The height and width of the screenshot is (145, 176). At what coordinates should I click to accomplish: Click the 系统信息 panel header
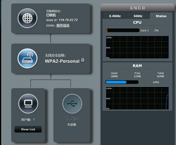pyautogui.click(x=138, y=8)
